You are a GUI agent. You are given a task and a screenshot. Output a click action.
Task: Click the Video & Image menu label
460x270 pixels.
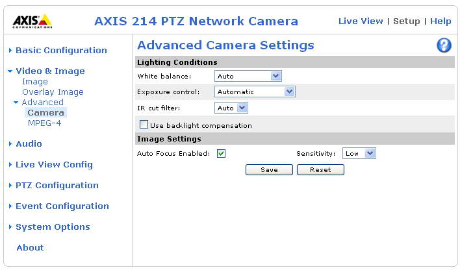50,71
